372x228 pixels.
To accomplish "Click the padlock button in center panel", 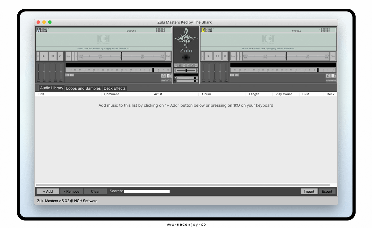I will tap(180, 65).
